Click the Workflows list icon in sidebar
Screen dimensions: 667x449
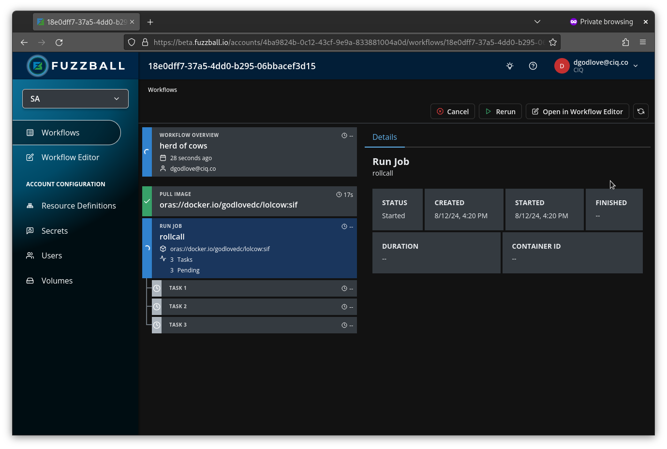(30, 133)
